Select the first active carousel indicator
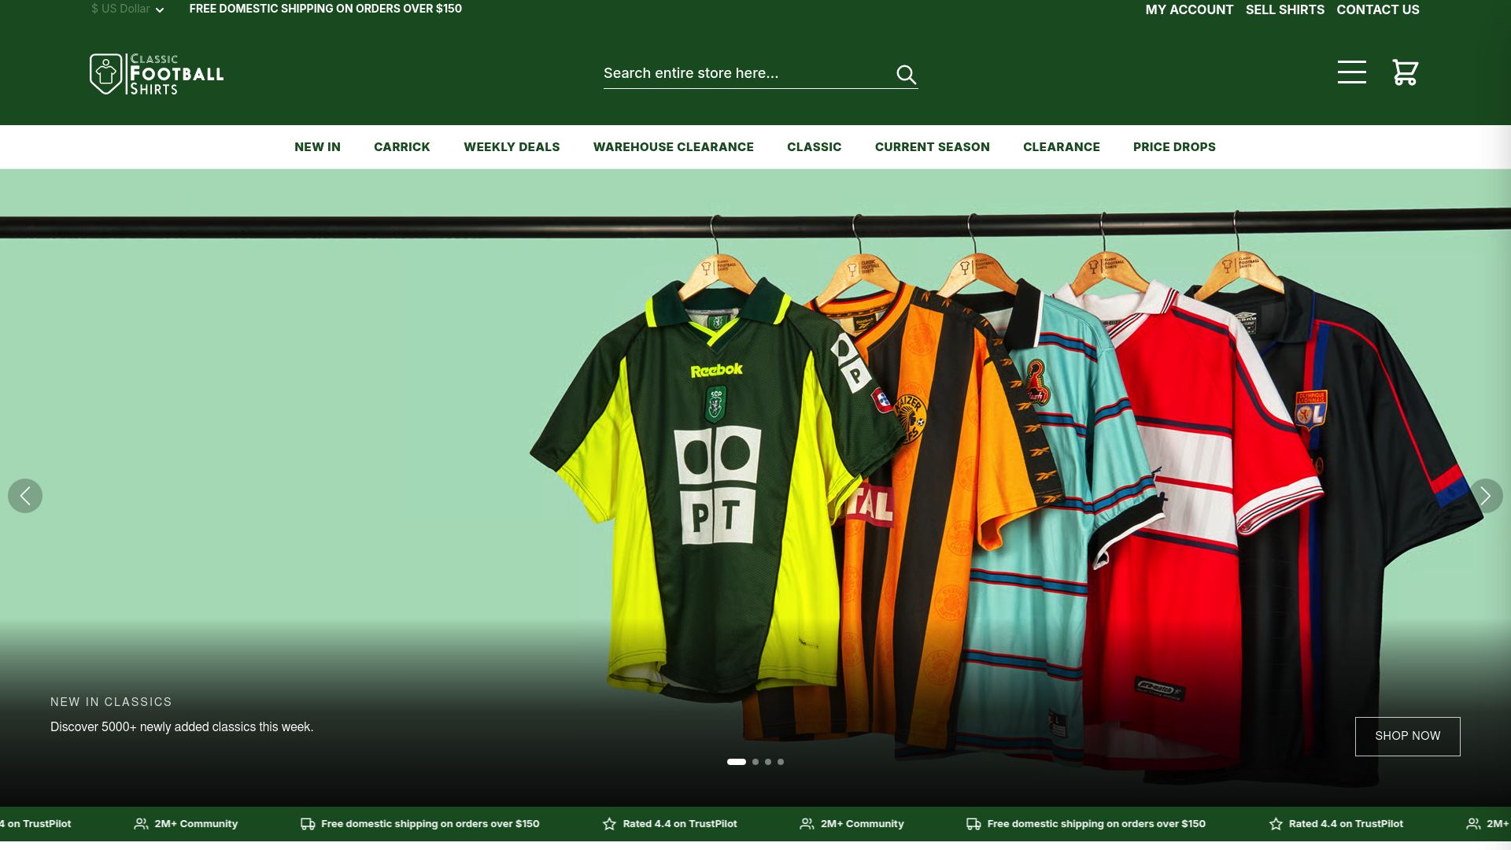 coord(736,762)
